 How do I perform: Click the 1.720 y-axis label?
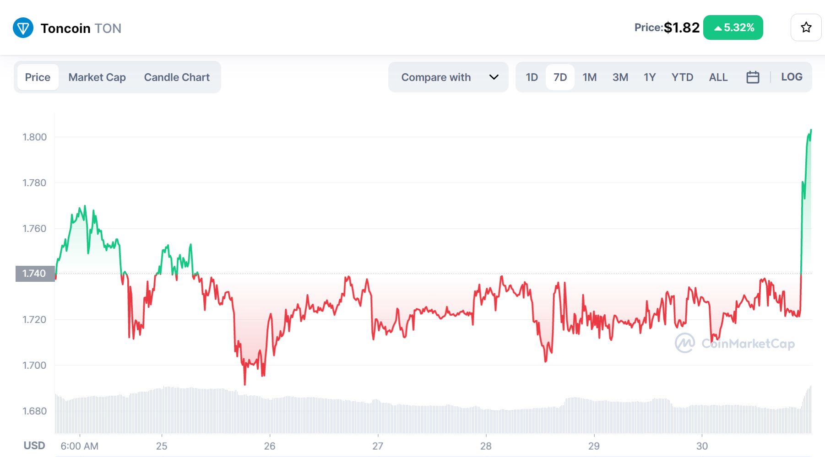(34, 319)
